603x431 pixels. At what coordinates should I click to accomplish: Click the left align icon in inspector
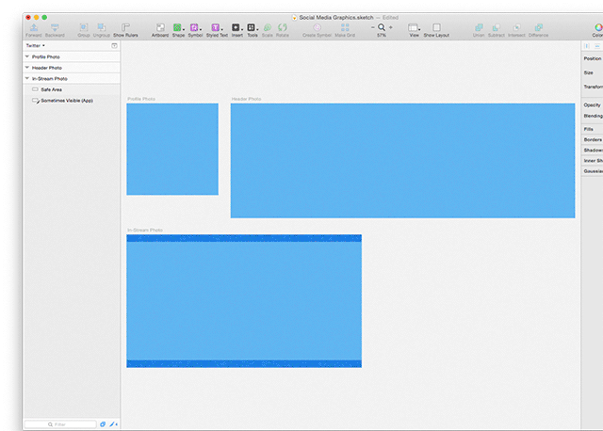pyautogui.click(x=587, y=46)
